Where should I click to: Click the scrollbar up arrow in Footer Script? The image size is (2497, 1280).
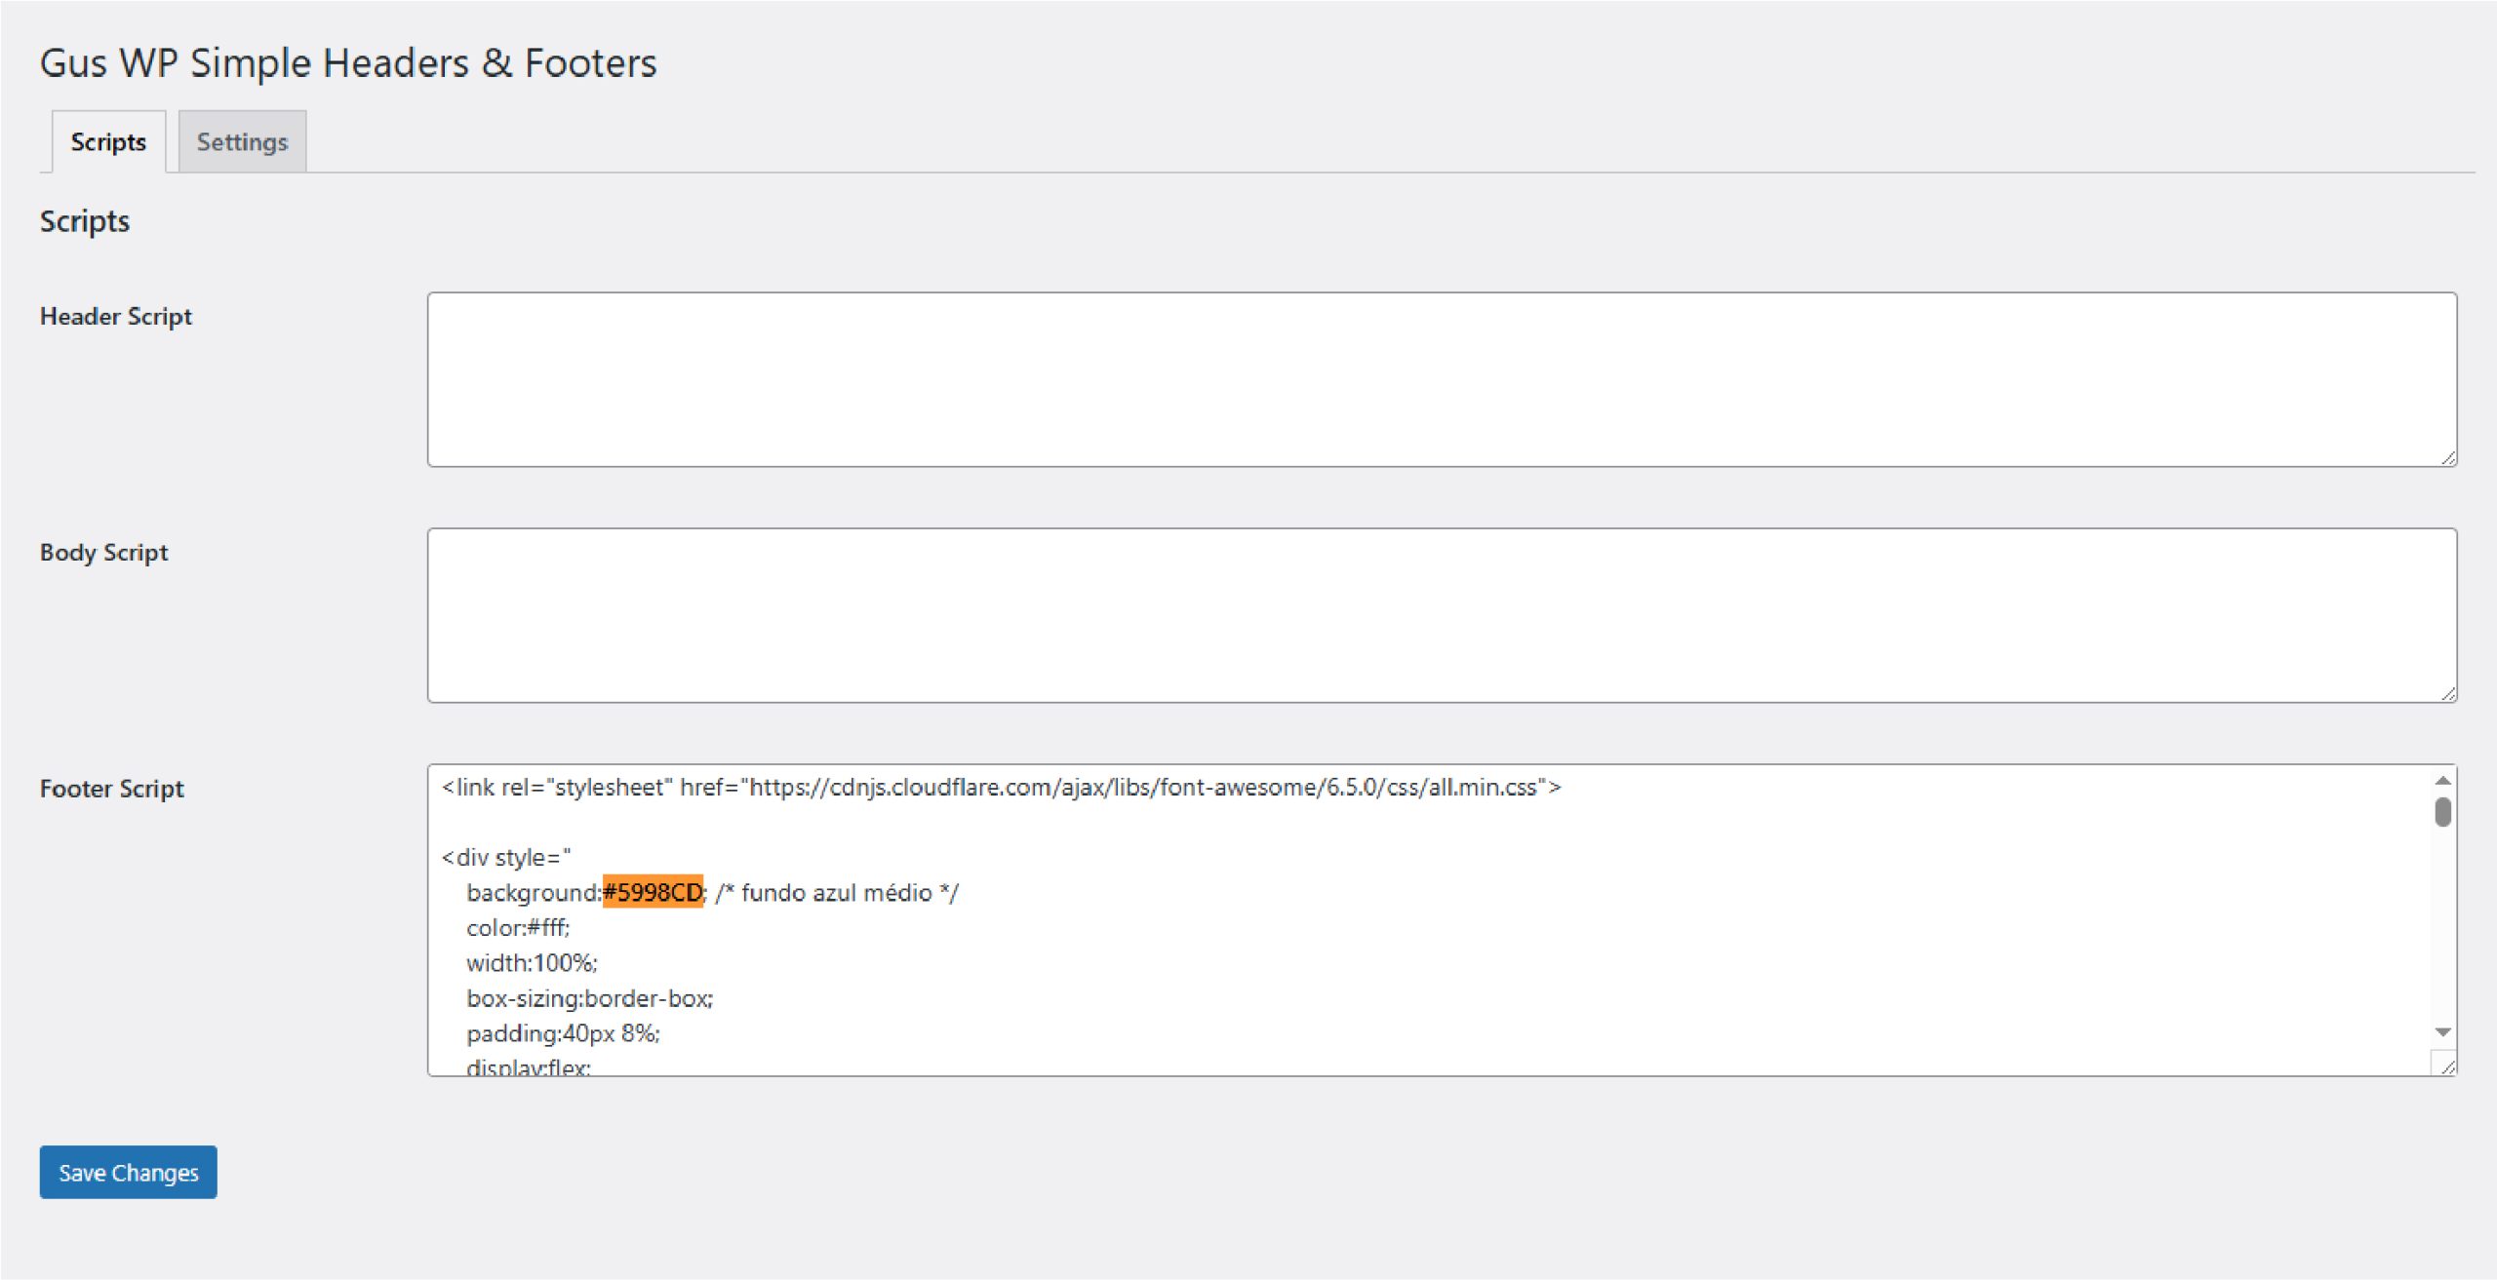pyautogui.click(x=2443, y=780)
